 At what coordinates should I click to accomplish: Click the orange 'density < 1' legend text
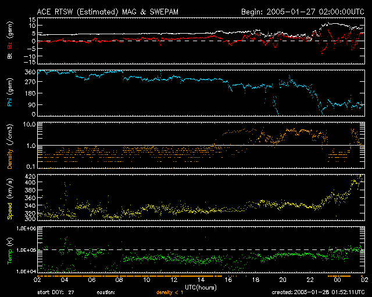click(x=170, y=292)
